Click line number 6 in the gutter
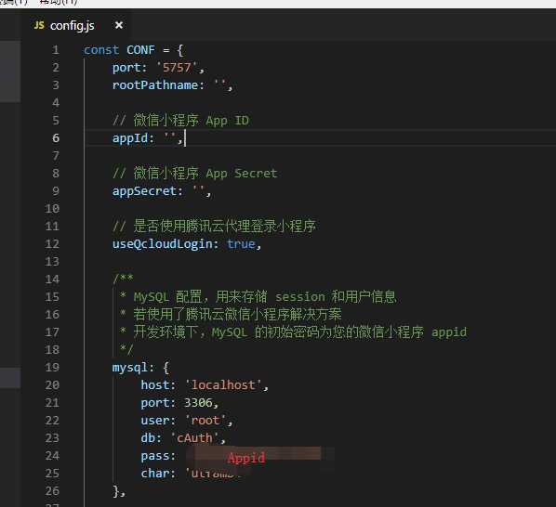 (x=56, y=138)
